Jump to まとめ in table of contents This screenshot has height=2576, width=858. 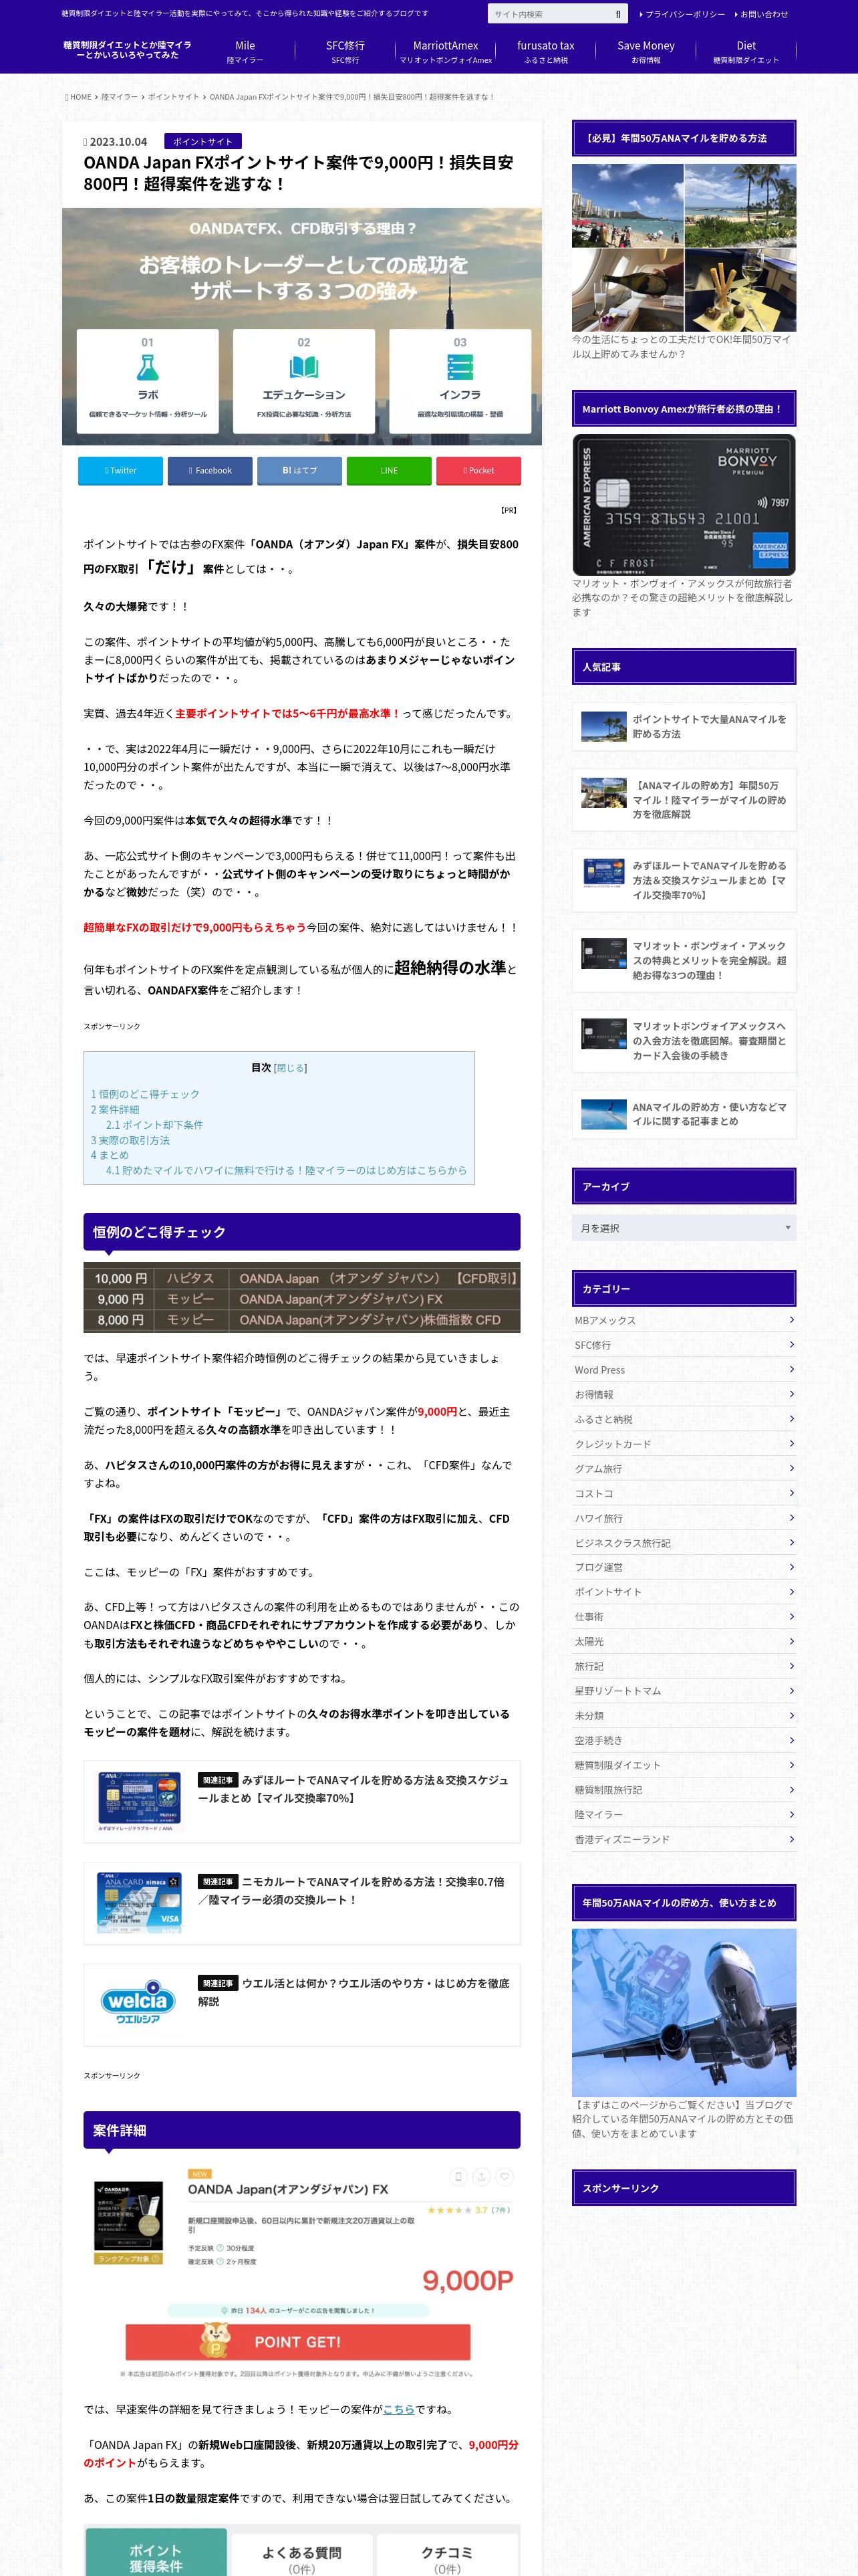(110, 1155)
